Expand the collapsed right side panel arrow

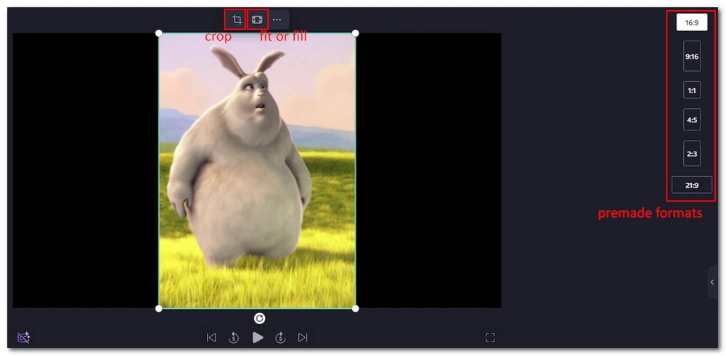point(712,283)
